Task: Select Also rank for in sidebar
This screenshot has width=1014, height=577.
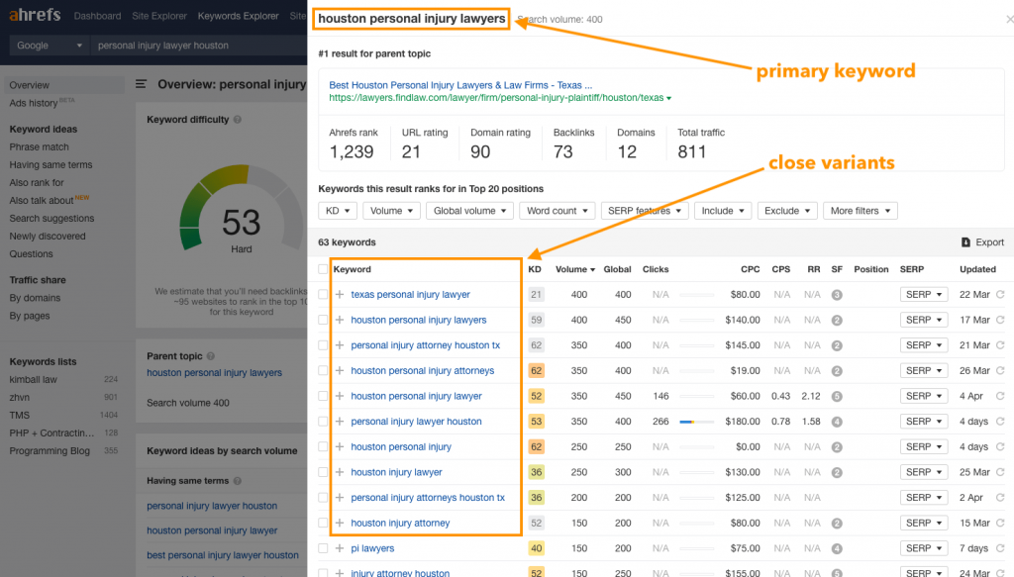Action: [37, 182]
